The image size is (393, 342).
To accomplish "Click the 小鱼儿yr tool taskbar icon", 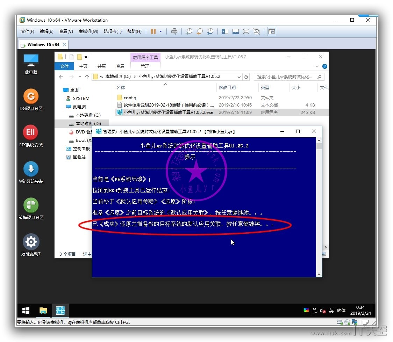I will 60,311.
